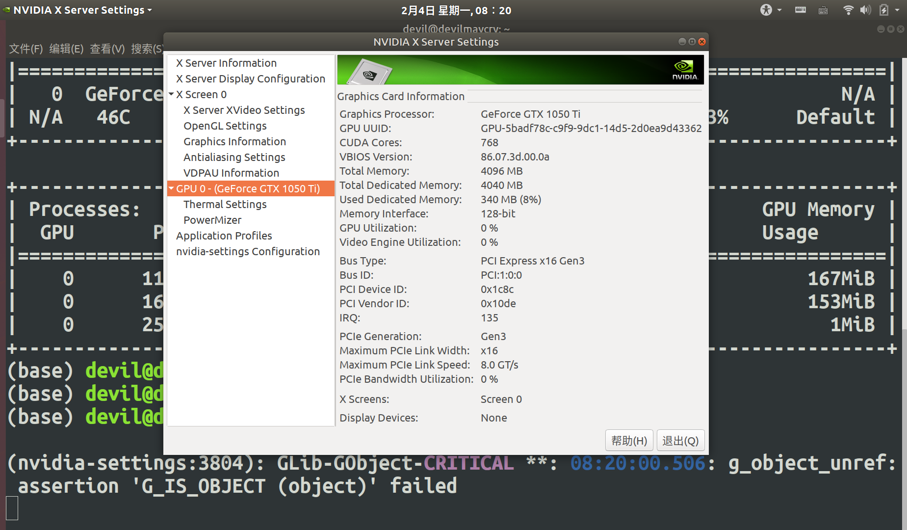
Task: Collapse the GPU 0 tree arrow
Action: coord(171,188)
